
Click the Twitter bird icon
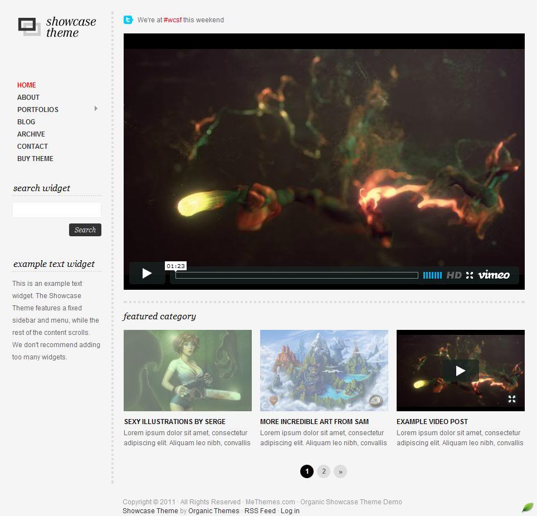pos(128,20)
